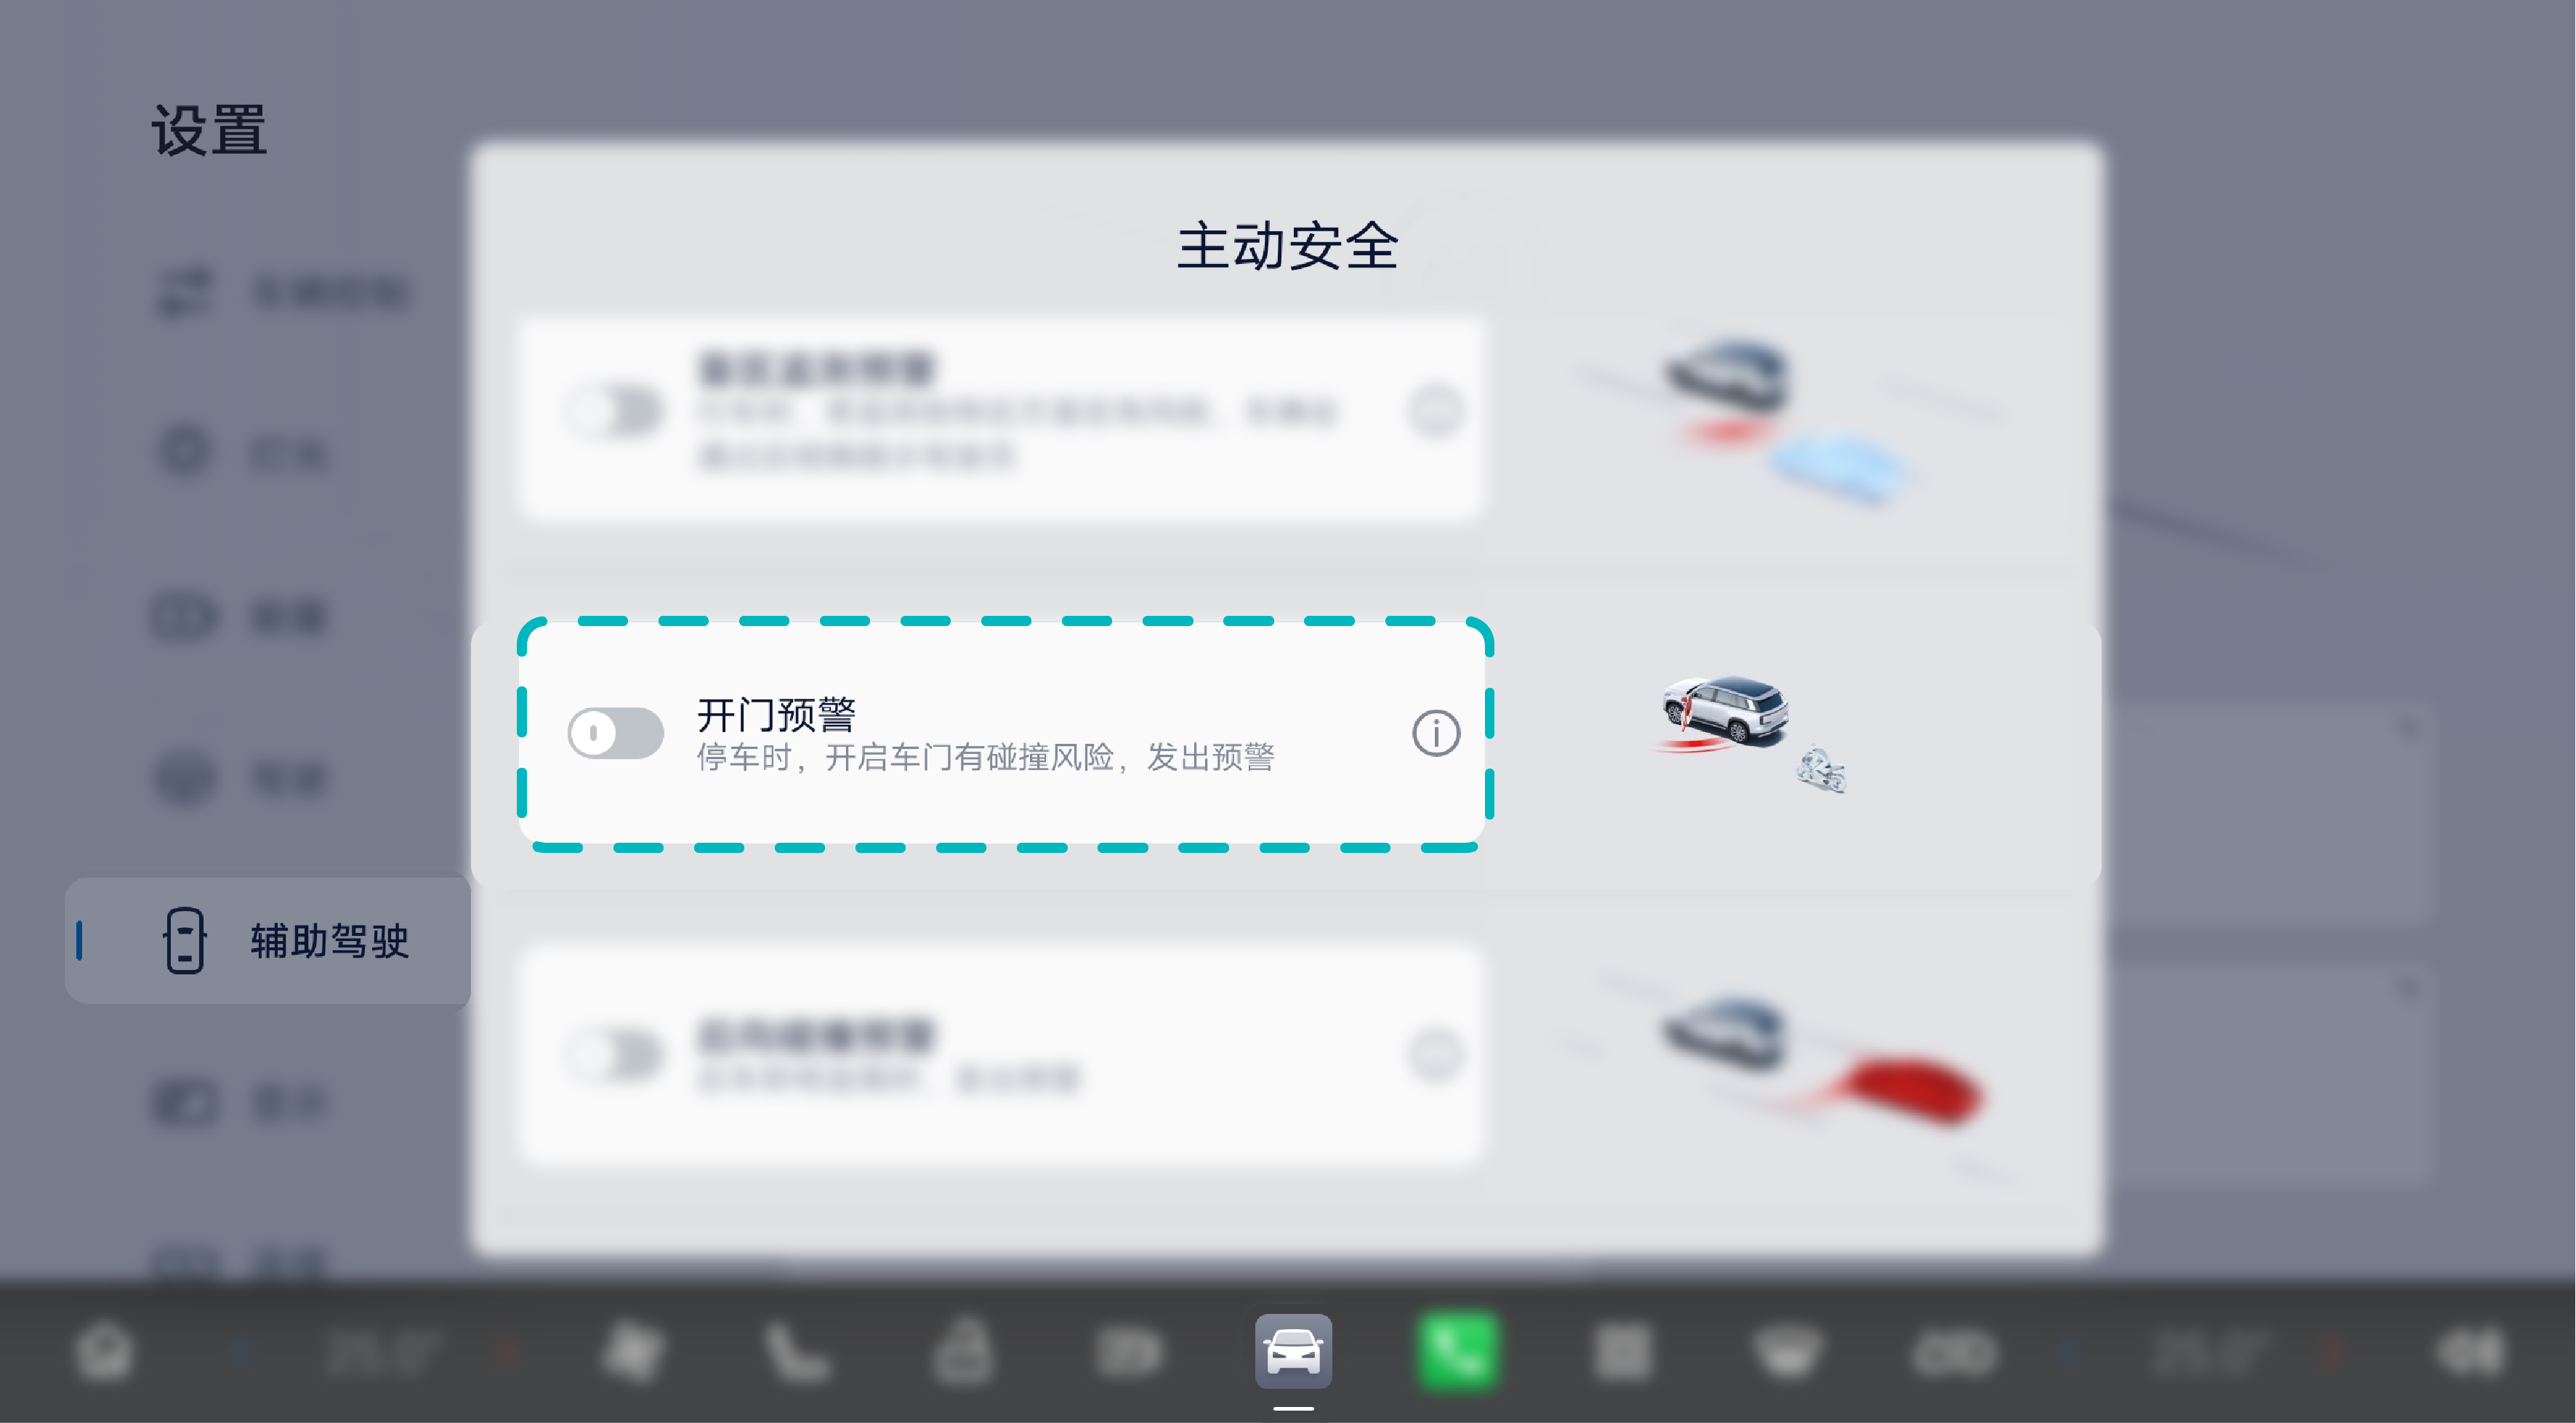
Task: Tap the white handset icon in the dock
Action: (797, 1351)
